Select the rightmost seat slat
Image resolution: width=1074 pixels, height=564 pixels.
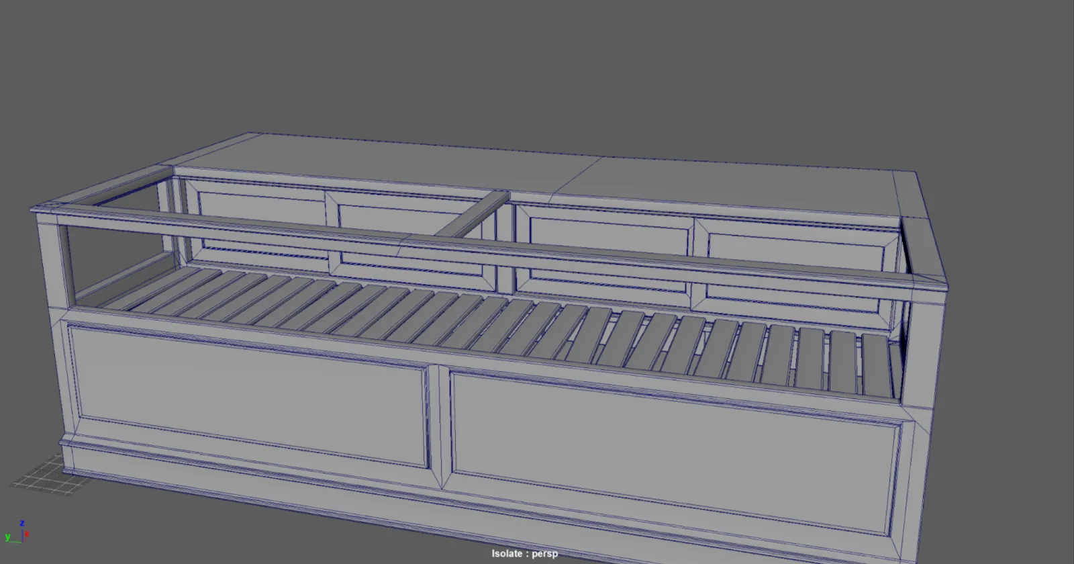click(x=877, y=365)
